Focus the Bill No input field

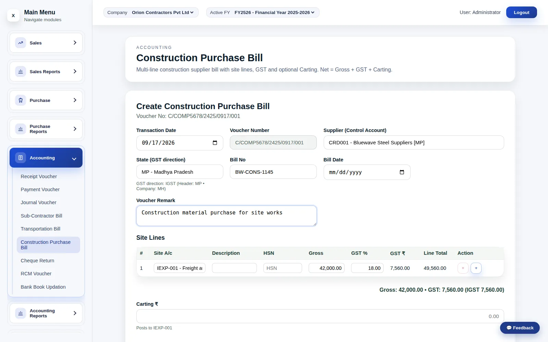pyautogui.click(x=273, y=172)
